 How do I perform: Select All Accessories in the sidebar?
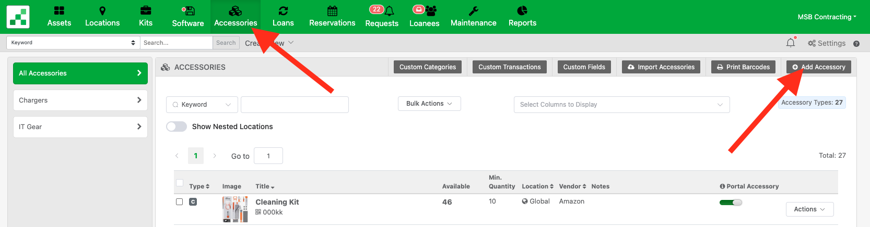[80, 73]
